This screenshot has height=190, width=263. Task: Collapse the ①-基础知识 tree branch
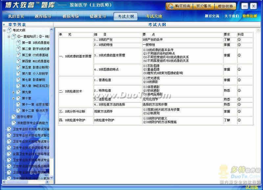9,37
